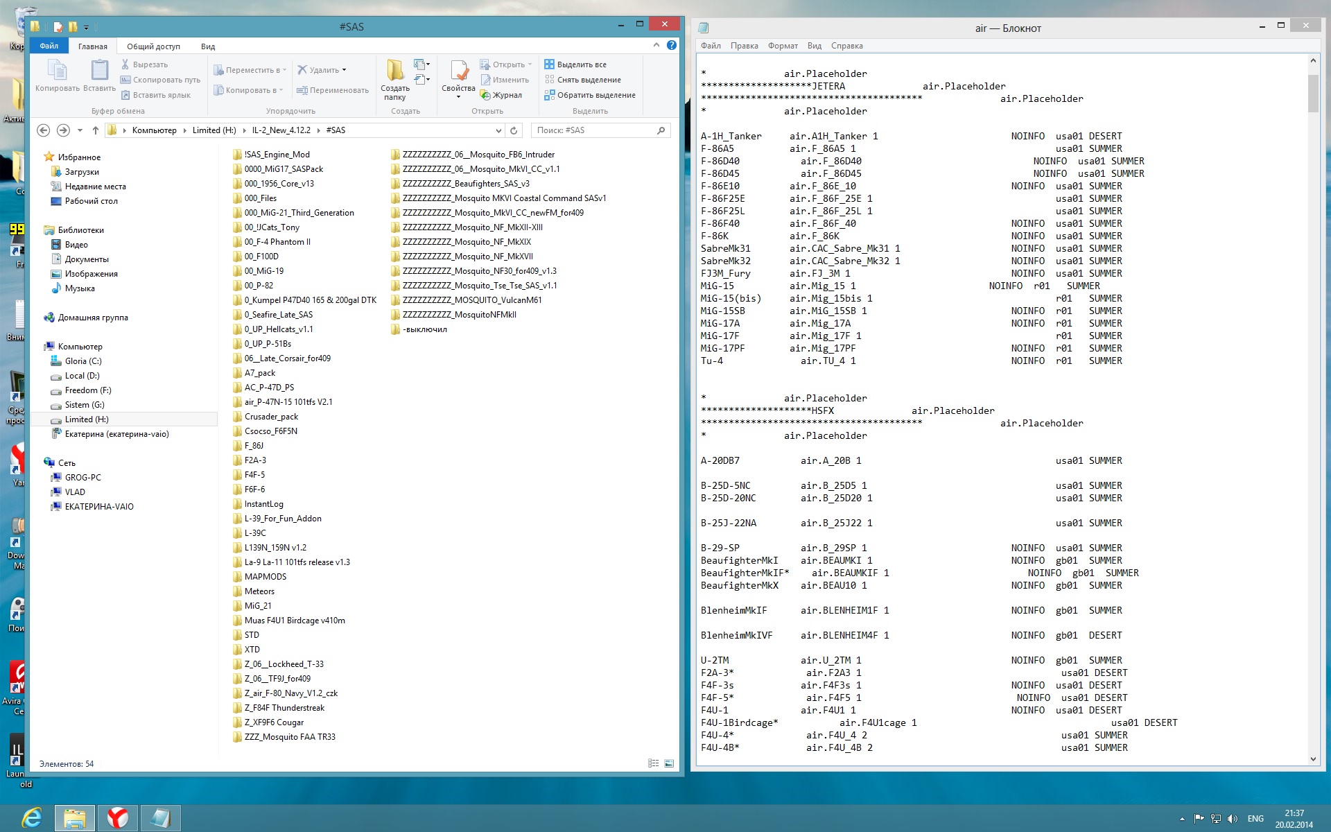Open the Вид tab in Explorer ribbon

click(x=208, y=46)
